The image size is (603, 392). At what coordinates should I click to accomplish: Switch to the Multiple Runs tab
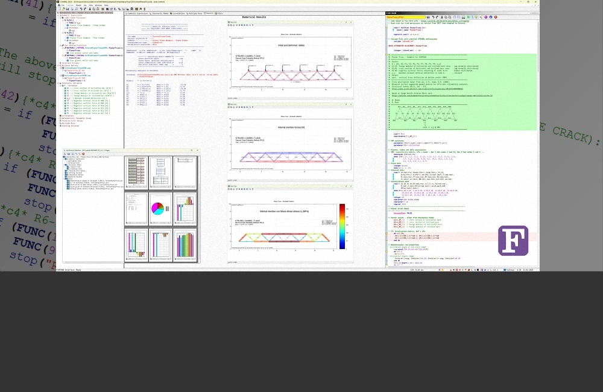195,13
